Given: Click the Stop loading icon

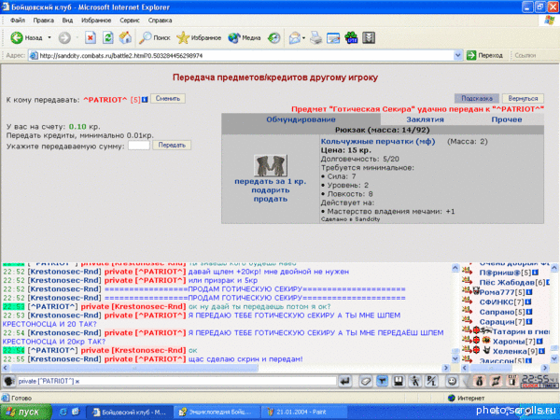Looking at the screenshot, I should 91,38.
